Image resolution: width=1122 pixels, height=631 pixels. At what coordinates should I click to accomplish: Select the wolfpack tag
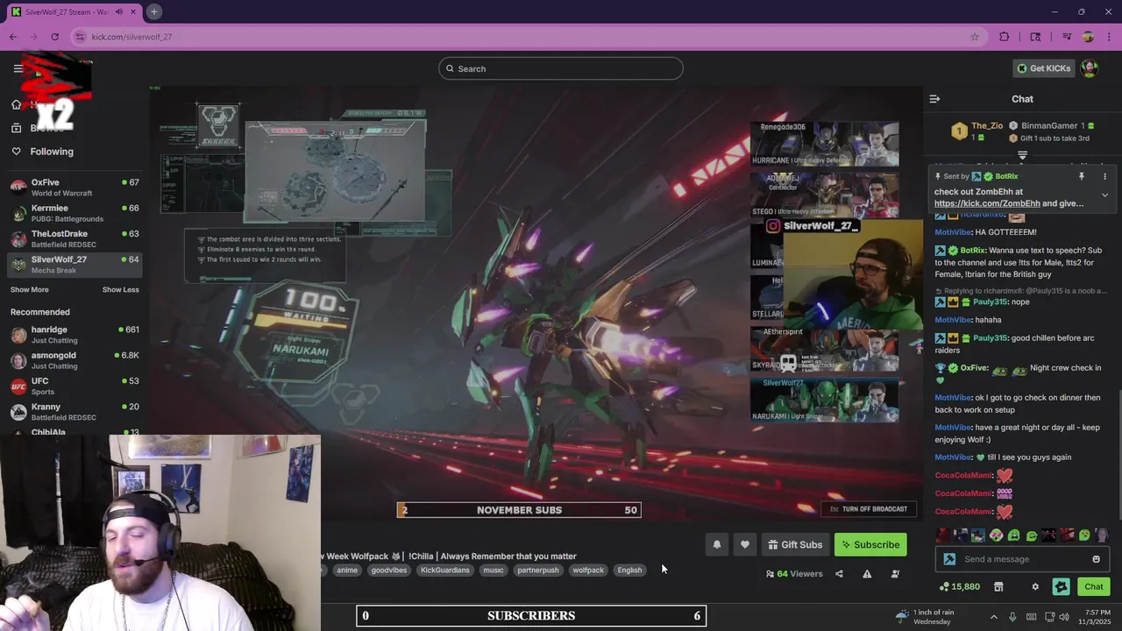coord(588,570)
